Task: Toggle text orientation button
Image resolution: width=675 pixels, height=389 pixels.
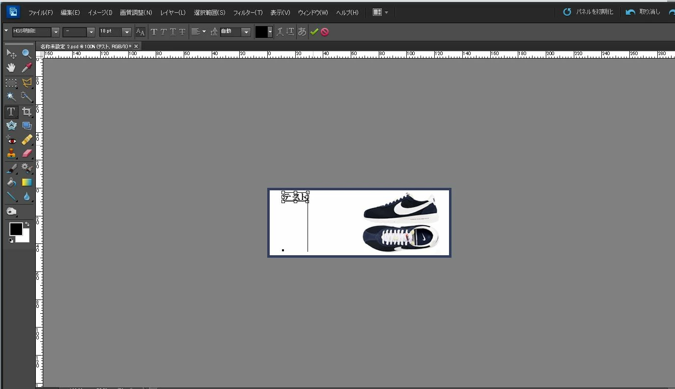Action: (290, 32)
